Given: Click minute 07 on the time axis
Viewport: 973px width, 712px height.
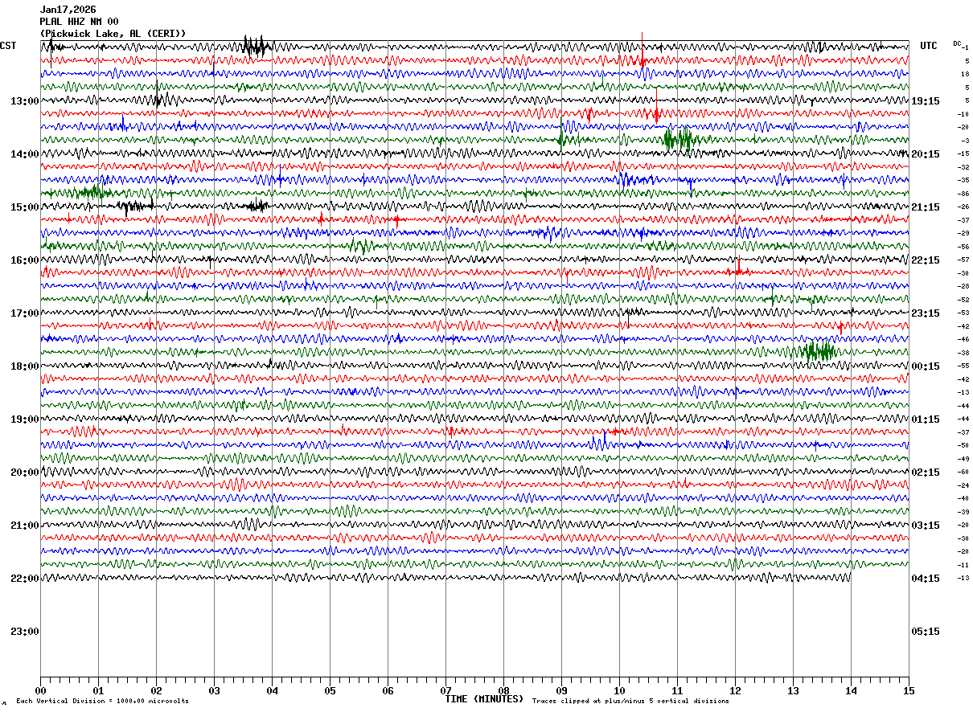Looking at the screenshot, I should click(445, 690).
